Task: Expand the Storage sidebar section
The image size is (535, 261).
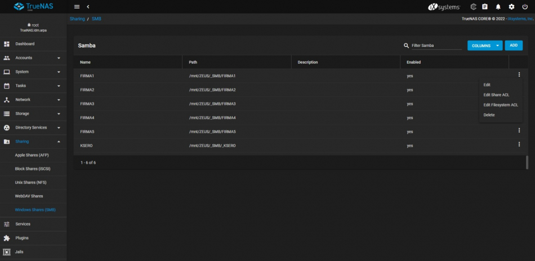Action: [33, 114]
